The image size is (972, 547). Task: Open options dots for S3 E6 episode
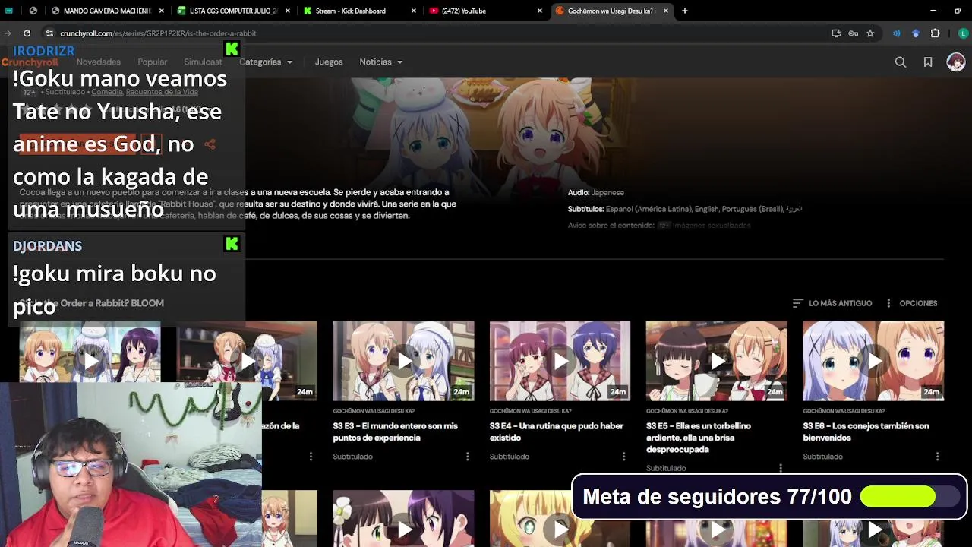point(937,457)
